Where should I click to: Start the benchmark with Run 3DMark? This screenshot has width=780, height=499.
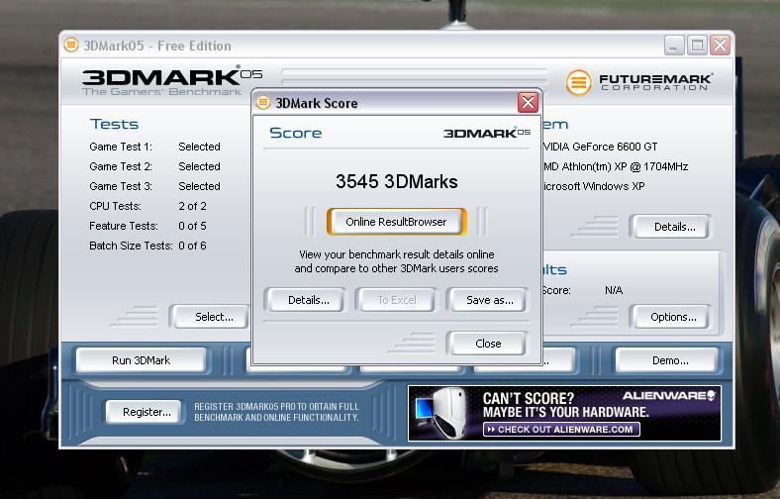(x=141, y=360)
